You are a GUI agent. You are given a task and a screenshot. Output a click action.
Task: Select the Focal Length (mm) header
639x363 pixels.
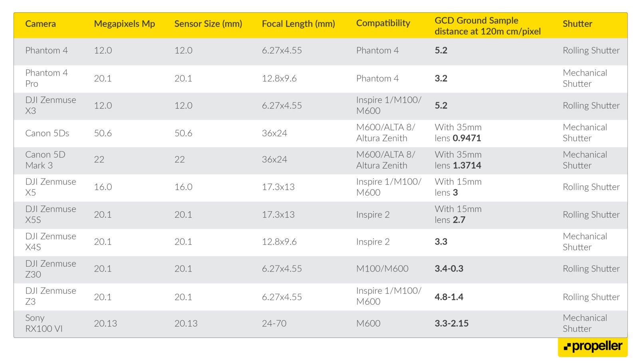pyautogui.click(x=298, y=24)
